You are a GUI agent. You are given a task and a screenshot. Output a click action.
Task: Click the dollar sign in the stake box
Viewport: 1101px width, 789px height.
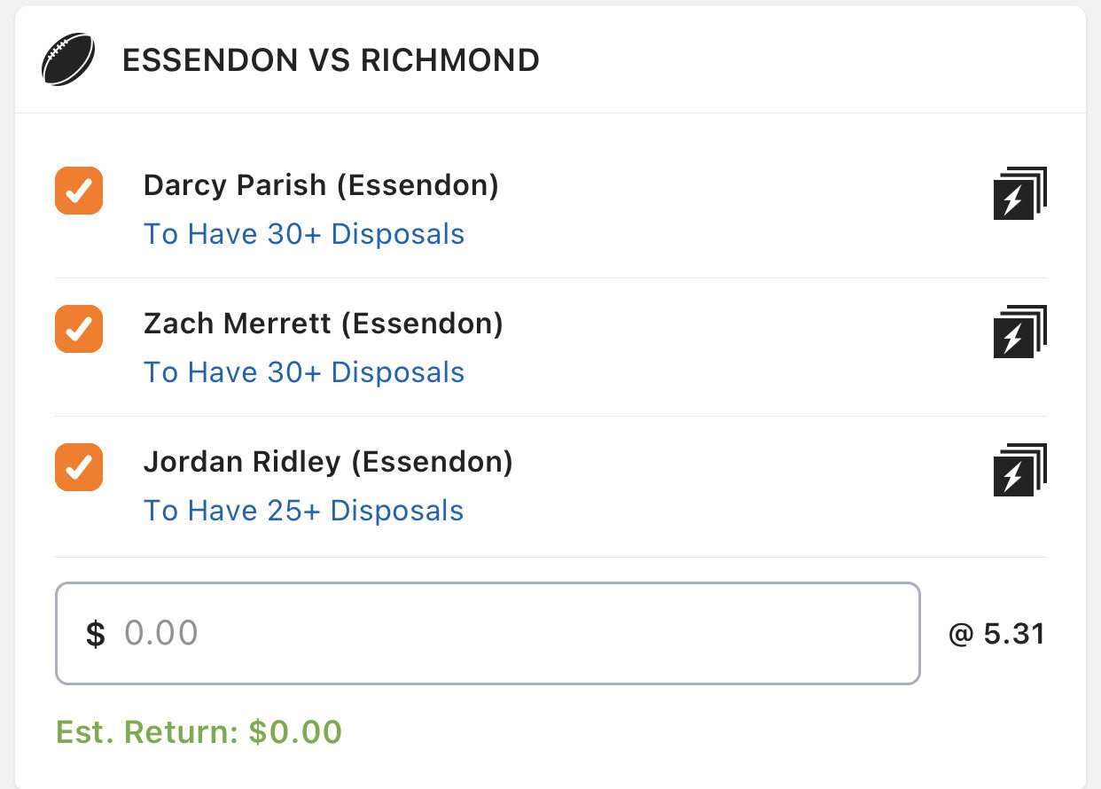[x=96, y=634]
